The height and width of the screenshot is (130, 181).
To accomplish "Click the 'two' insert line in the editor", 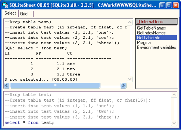I will click(59, 111).
